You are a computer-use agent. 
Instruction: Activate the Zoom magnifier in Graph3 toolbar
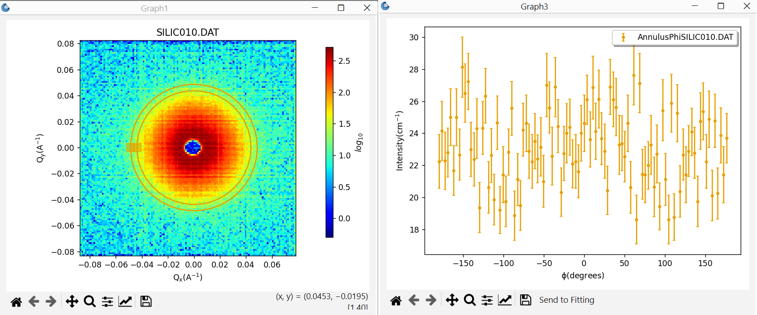click(470, 300)
